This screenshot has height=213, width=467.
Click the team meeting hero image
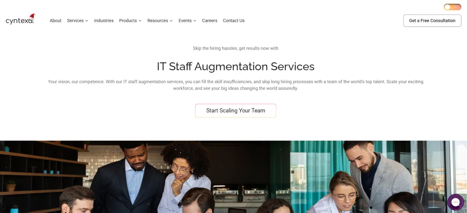click(x=233, y=177)
